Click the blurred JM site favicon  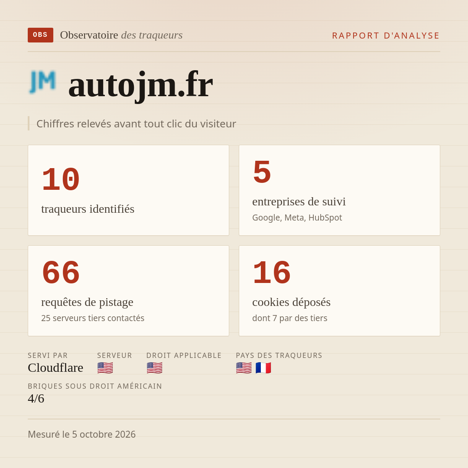click(x=42, y=82)
